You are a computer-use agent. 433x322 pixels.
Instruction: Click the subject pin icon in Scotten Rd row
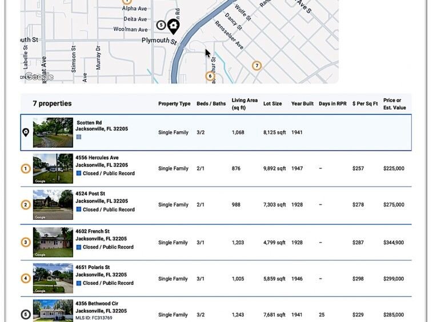[26, 132]
